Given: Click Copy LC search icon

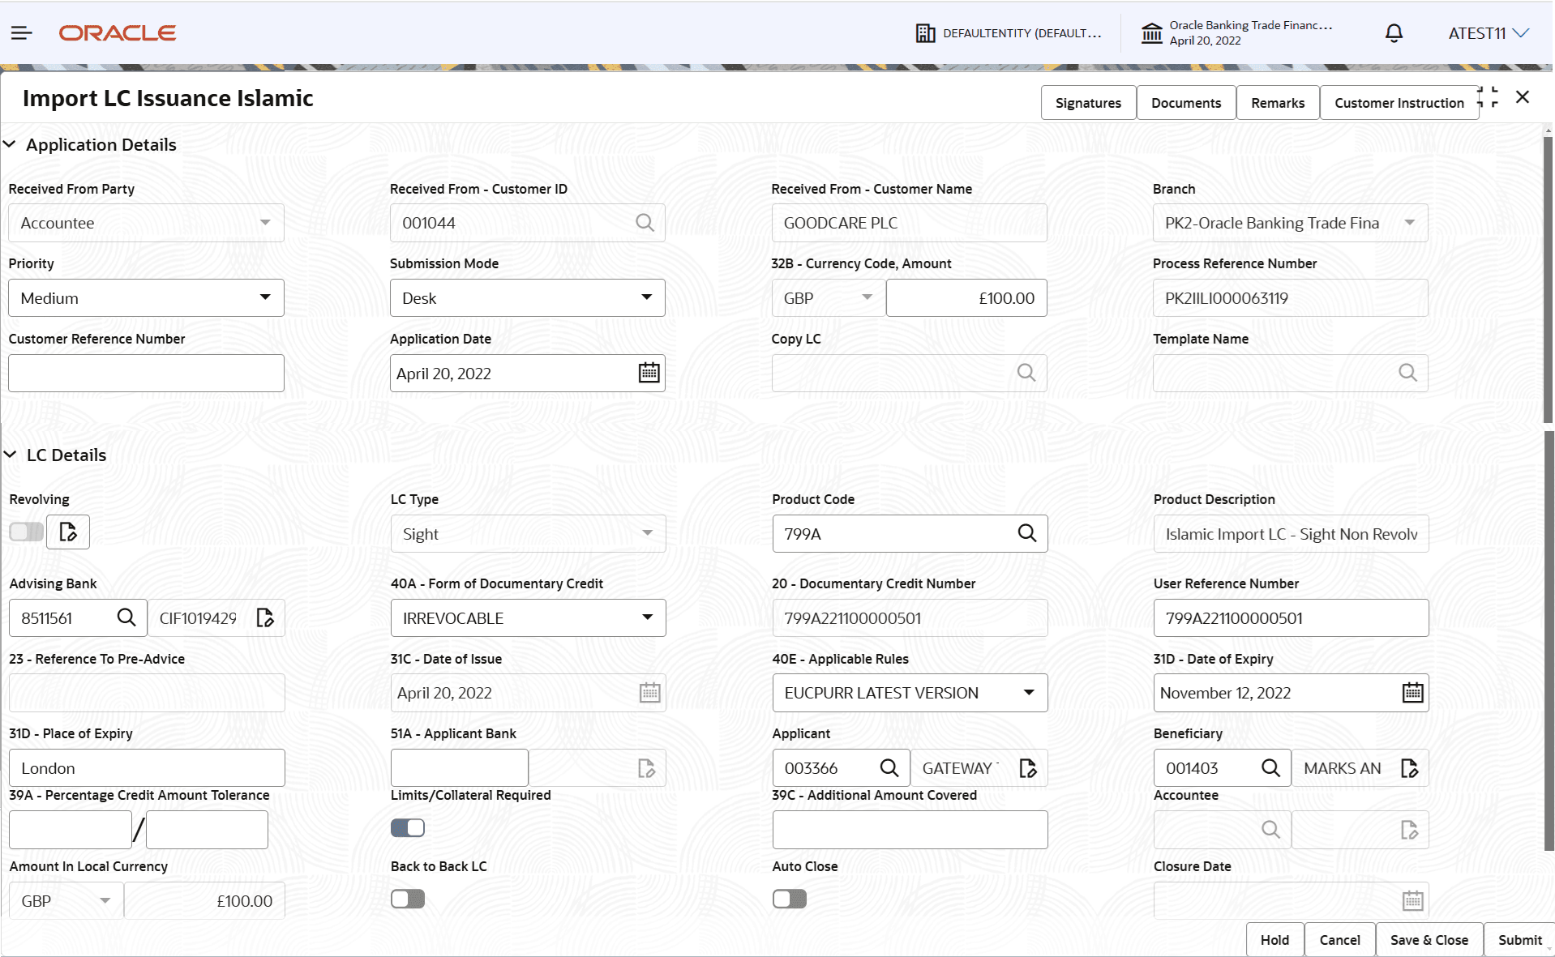Looking at the screenshot, I should (x=1026, y=373).
